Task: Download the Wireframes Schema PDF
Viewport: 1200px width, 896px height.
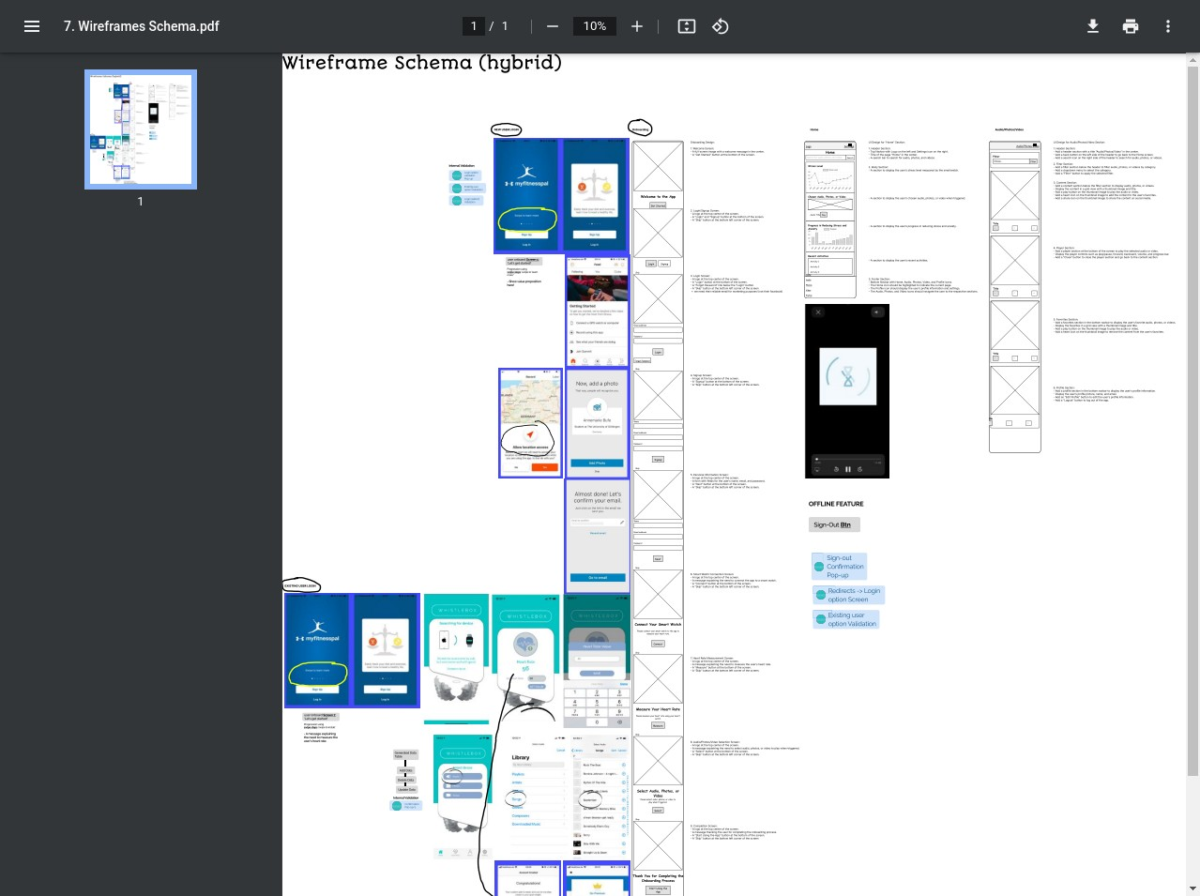Action: click(x=1092, y=26)
